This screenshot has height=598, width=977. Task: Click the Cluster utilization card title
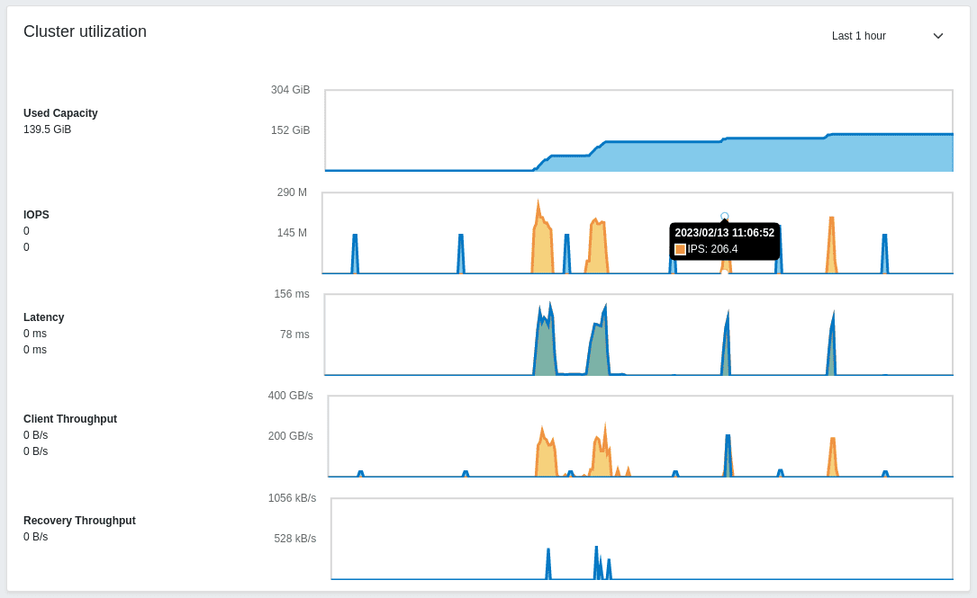85,31
